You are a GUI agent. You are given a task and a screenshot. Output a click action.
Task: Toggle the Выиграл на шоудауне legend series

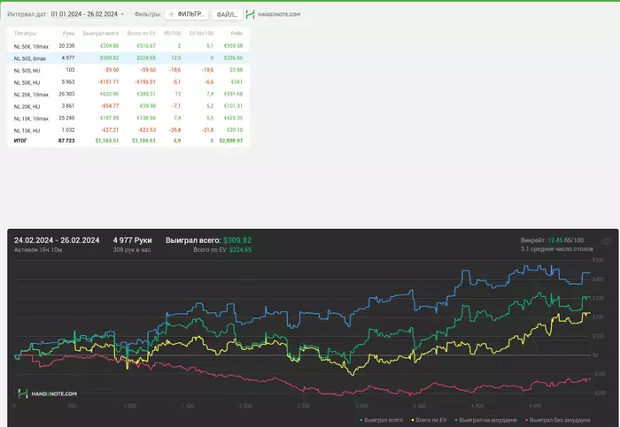tap(486, 420)
